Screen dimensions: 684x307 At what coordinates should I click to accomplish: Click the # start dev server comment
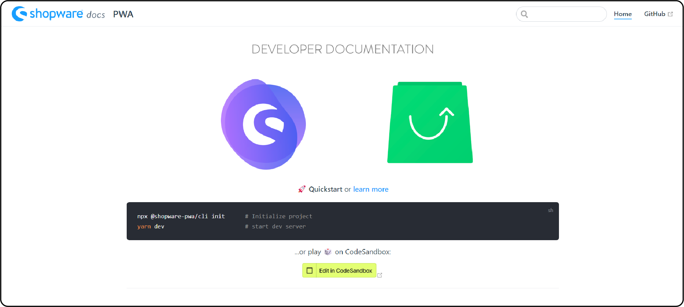[275, 226]
